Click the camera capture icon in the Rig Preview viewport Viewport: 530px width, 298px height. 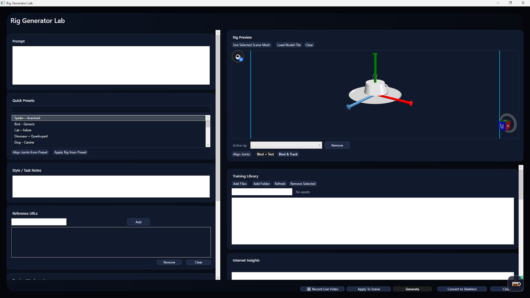[237, 56]
